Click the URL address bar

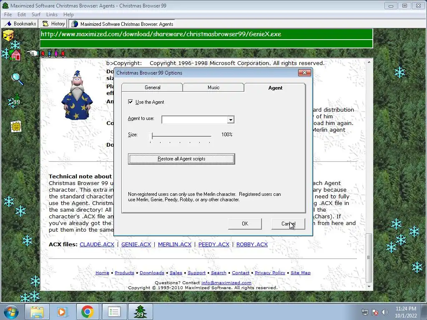point(206,34)
